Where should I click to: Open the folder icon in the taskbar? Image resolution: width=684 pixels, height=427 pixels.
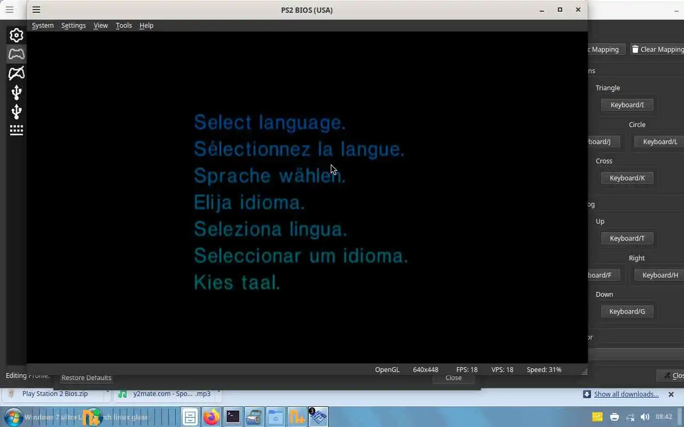coord(275,417)
